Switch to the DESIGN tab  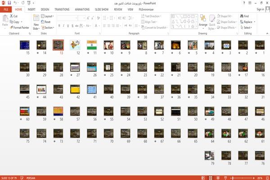point(45,9)
